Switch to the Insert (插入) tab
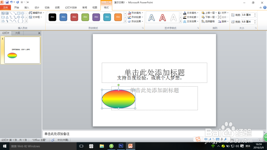The image size is (267, 150). [x=27, y=7]
